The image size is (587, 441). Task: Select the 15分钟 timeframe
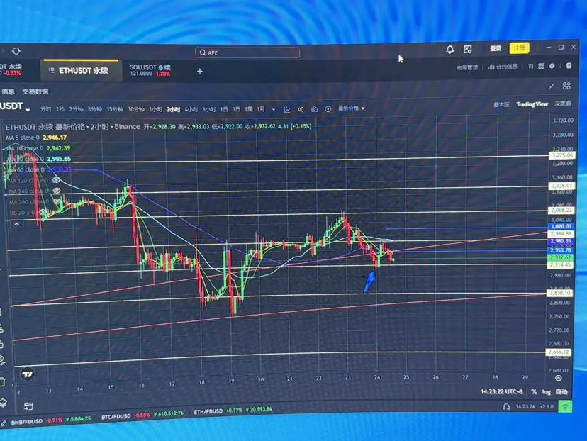[115, 109]
